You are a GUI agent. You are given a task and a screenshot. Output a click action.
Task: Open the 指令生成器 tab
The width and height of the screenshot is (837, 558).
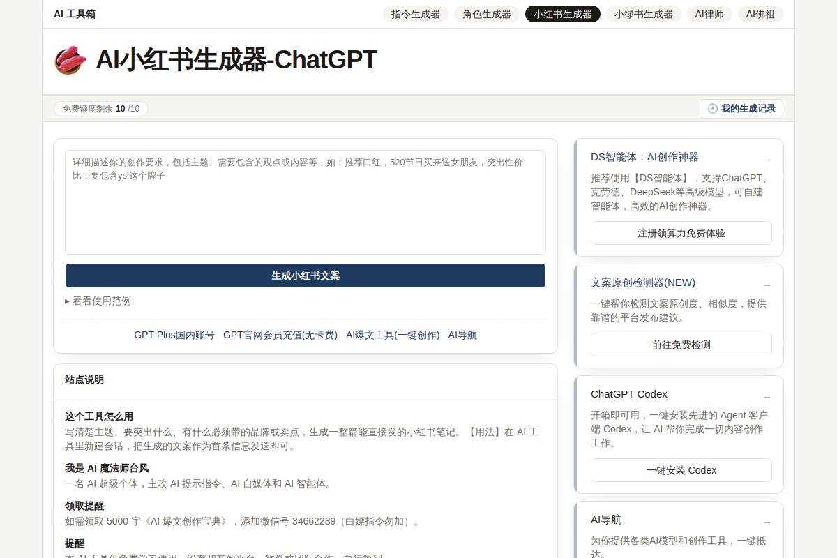click(x=416, y=14)
